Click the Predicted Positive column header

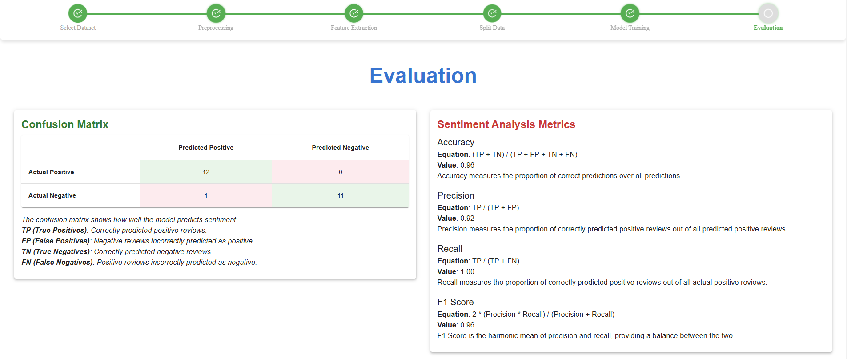(206, 148)
